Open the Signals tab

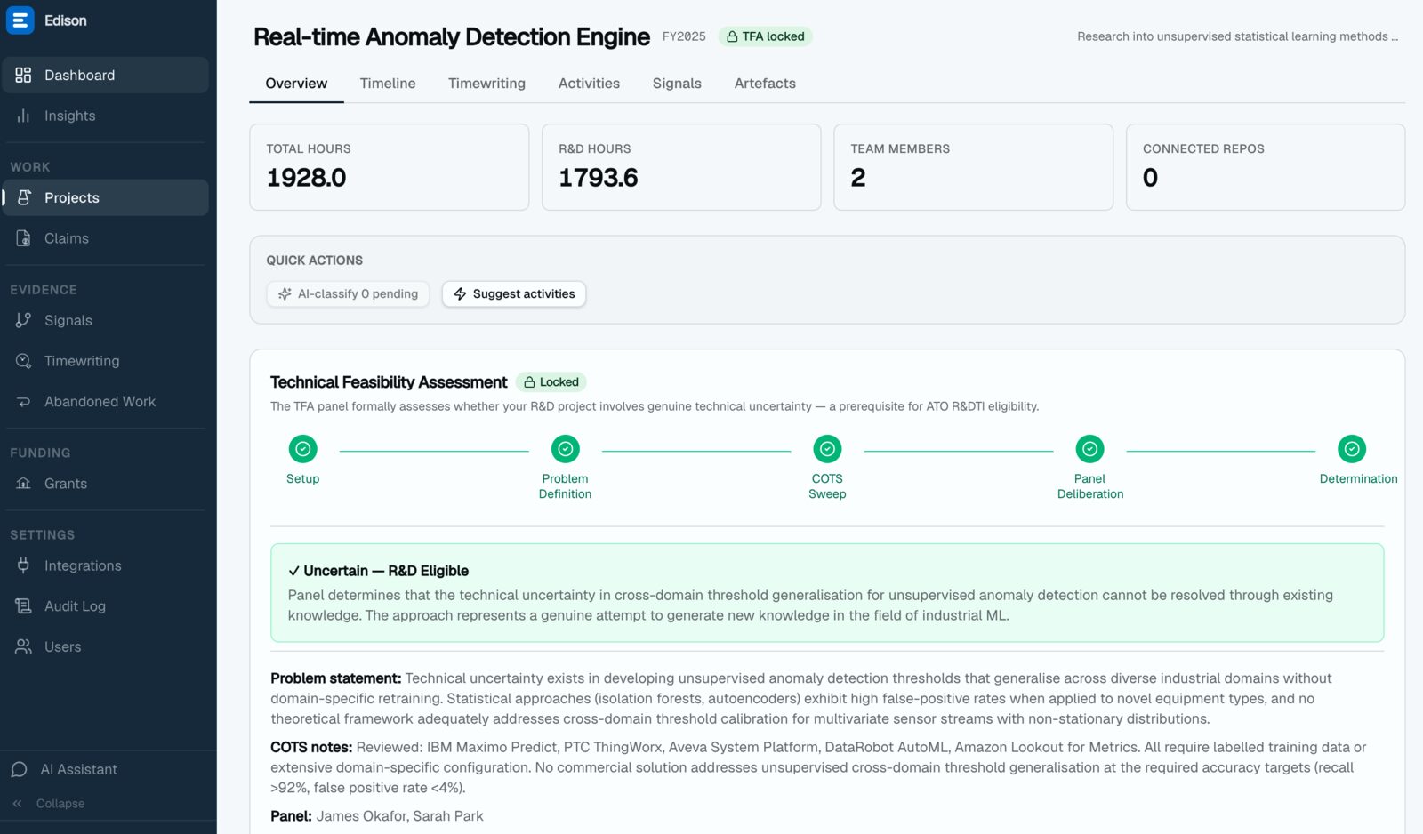click(x=677, y=84)
